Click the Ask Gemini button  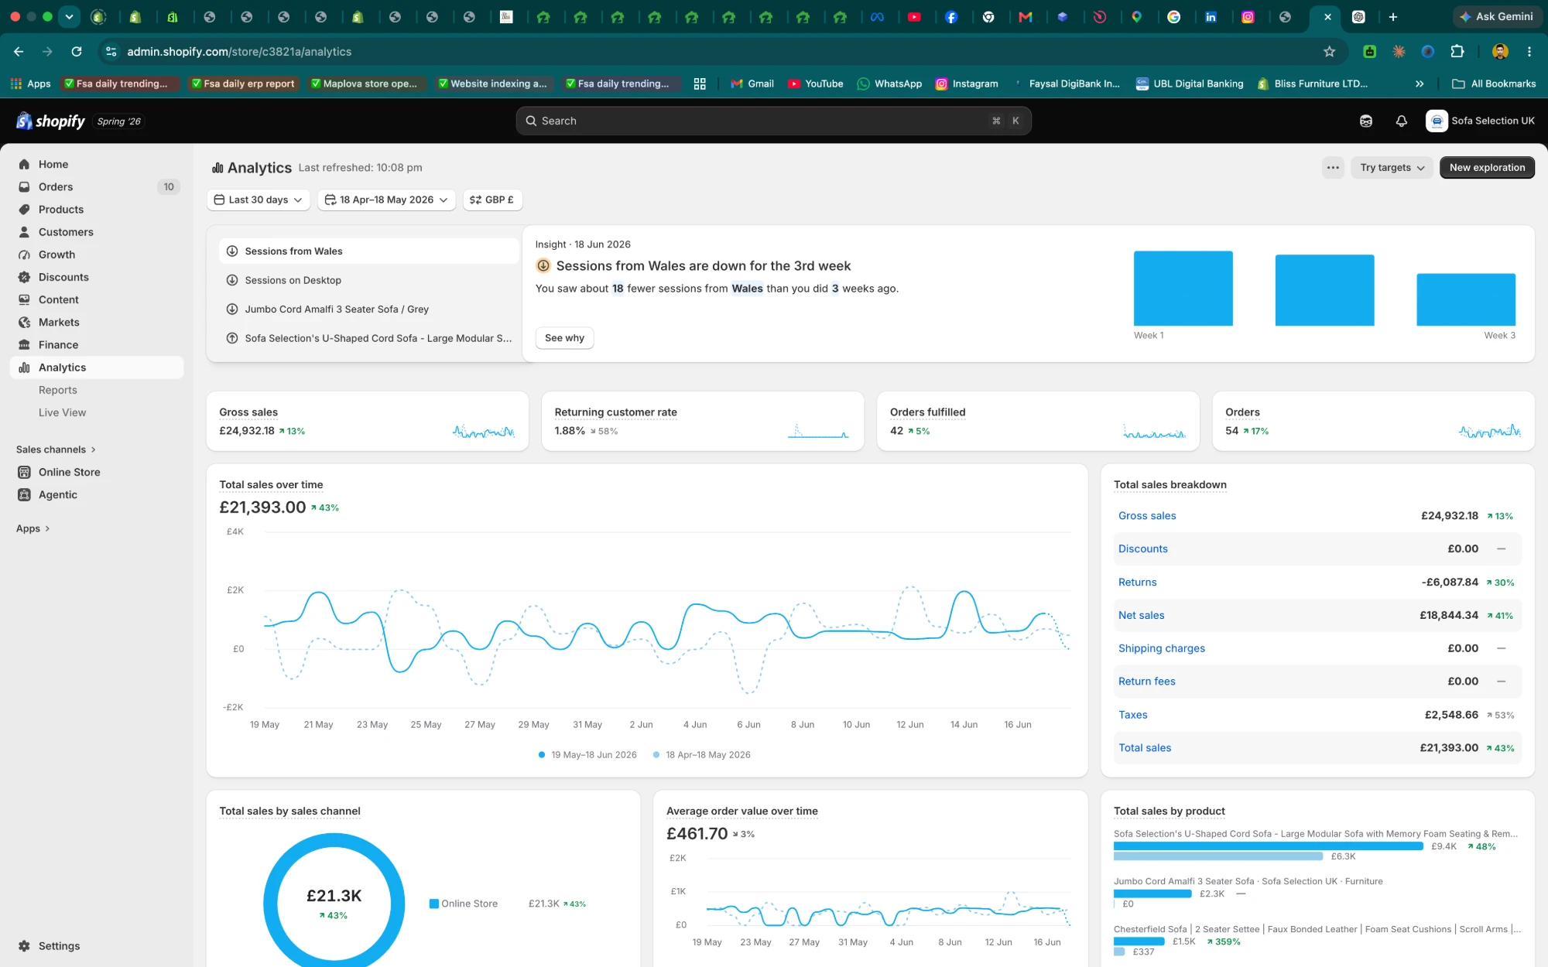(1495, 16)
